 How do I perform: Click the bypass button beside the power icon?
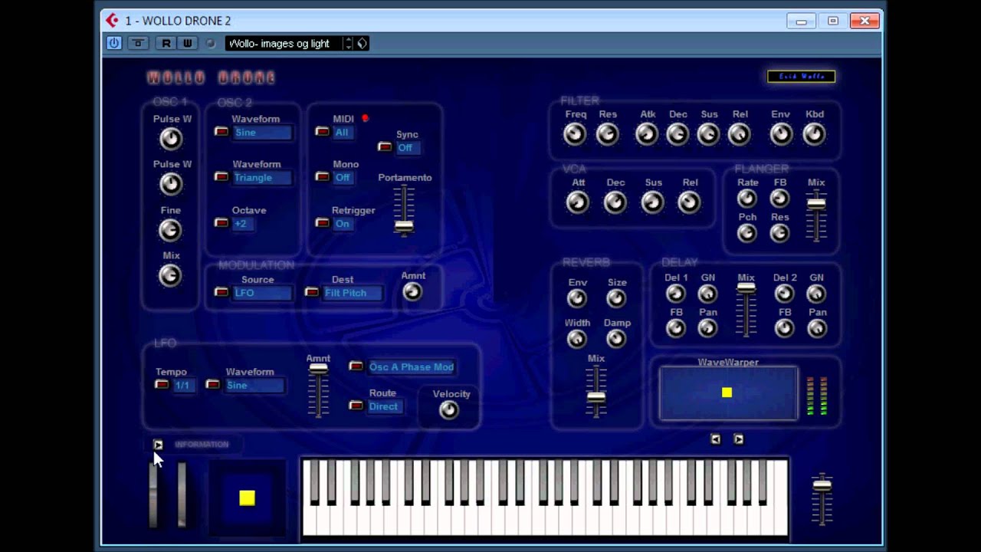tap(138, 44)
